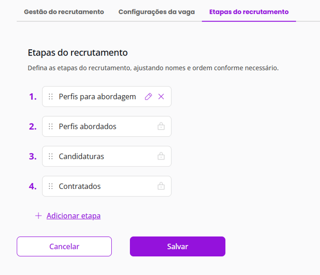Click the drag handle of Contratados stage
The height and width of the screenshot is (275, 320).
coord(51,187)
